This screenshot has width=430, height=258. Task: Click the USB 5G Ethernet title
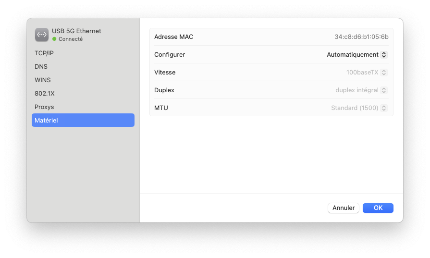point(76,31)
